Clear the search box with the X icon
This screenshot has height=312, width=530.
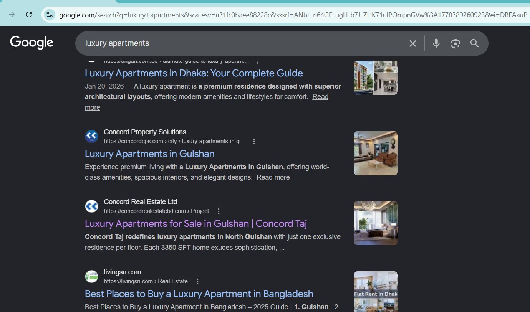click(413, 43)
